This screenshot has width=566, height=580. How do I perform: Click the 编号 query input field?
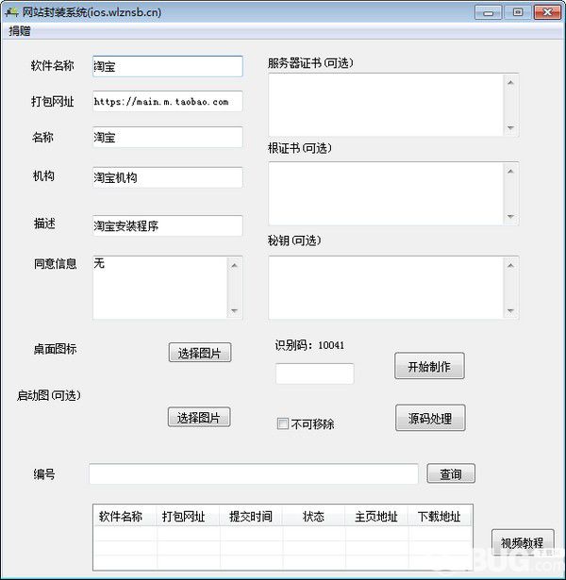pyautogui.click(x=254, y=473)
